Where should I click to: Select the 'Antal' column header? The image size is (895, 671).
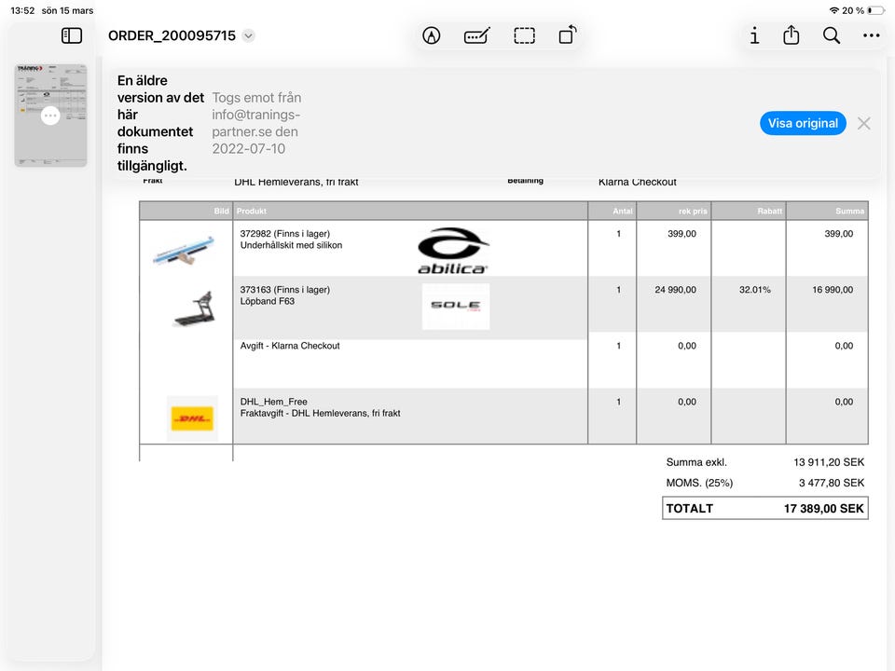click(x=623, y=212)
